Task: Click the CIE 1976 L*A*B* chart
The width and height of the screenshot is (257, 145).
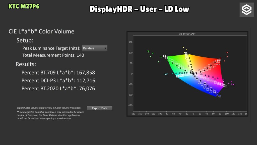Action: point(187,74)
